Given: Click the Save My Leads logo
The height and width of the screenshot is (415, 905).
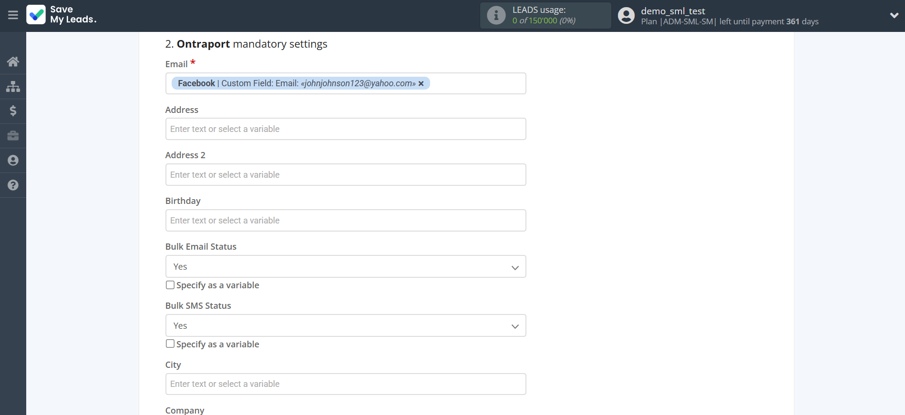Looking at the screenshot, I should [62, 15].
